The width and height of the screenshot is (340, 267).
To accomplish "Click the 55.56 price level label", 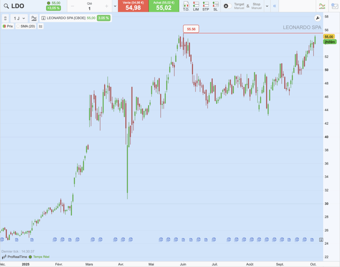I will [191, 29].
